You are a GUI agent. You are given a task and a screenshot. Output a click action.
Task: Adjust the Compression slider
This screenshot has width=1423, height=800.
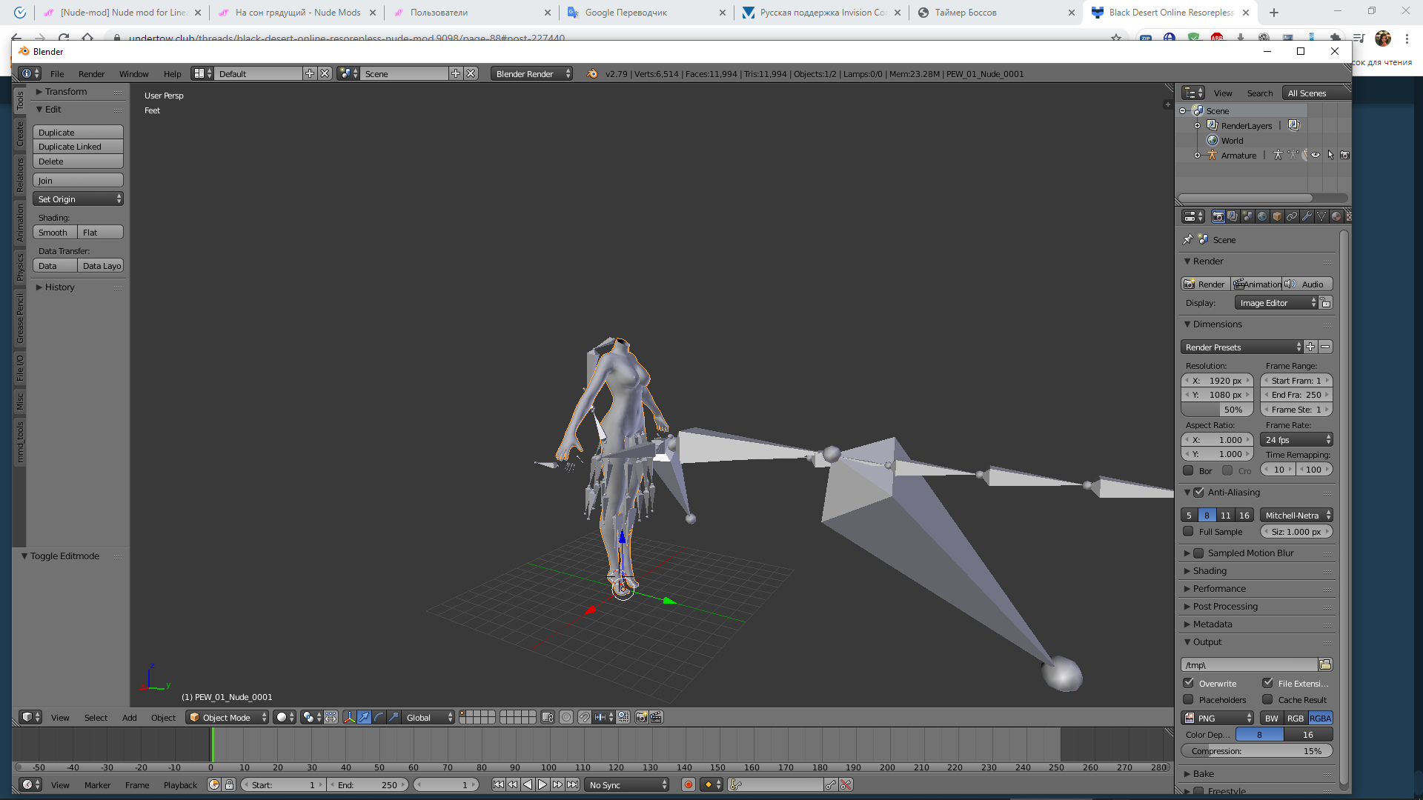(1256, 750)
